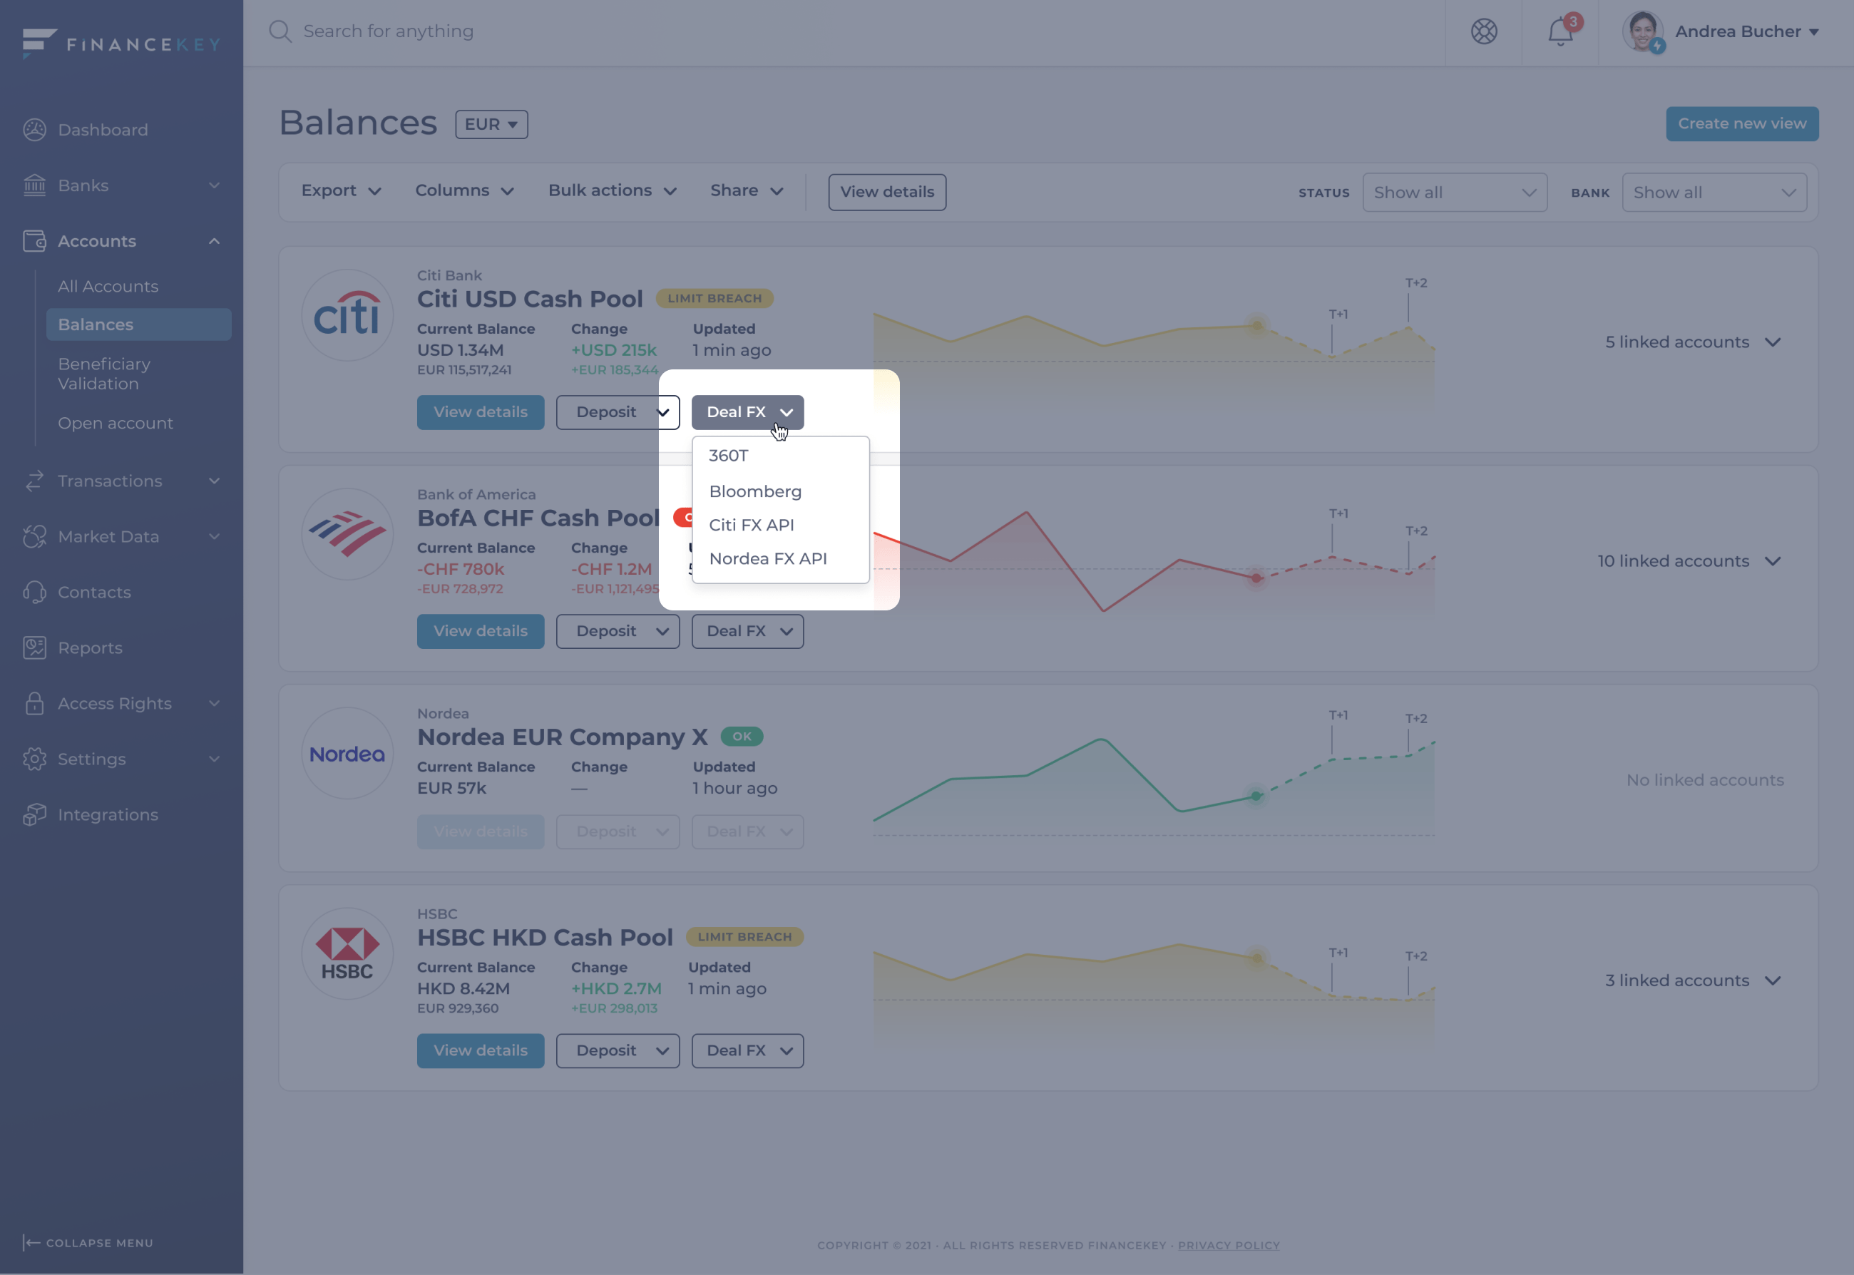This screenshot has height=1275, width=1854.
Task: Open the EUR currency dropdown
Action: pos(491,125)
